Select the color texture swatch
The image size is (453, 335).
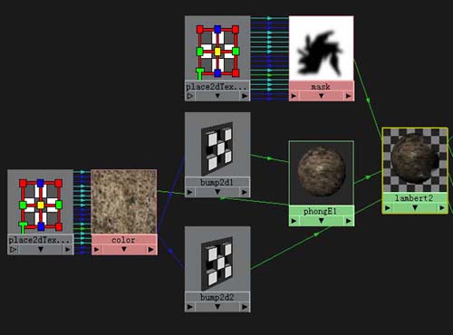point(124,202)
